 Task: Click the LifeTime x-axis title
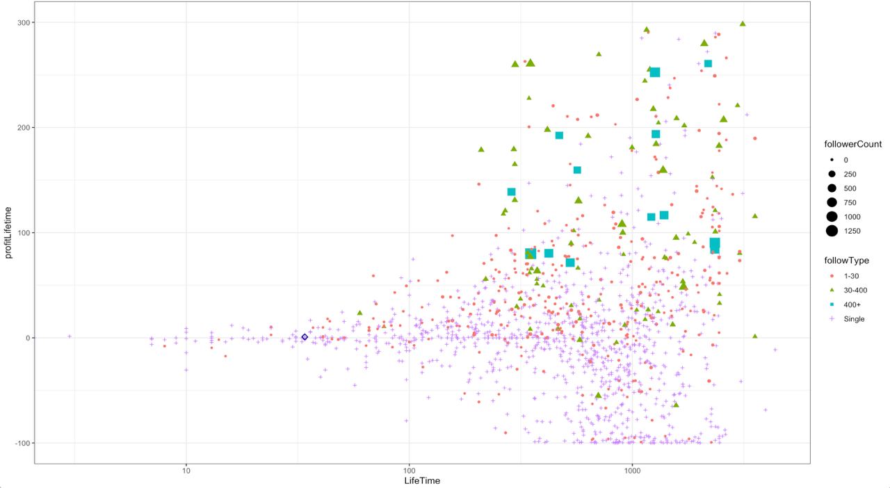pos(422,480)
